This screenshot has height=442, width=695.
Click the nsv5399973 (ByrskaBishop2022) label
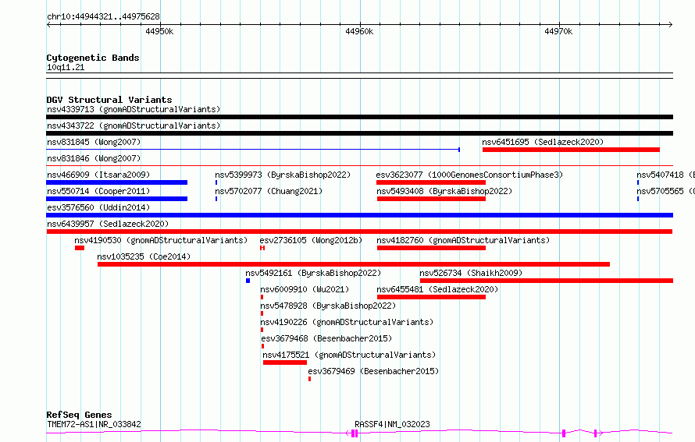click(283, 175)
